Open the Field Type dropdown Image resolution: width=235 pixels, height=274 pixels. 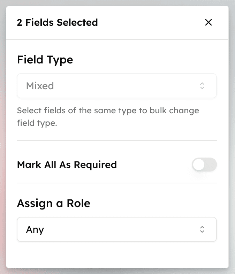coord(116,86)
